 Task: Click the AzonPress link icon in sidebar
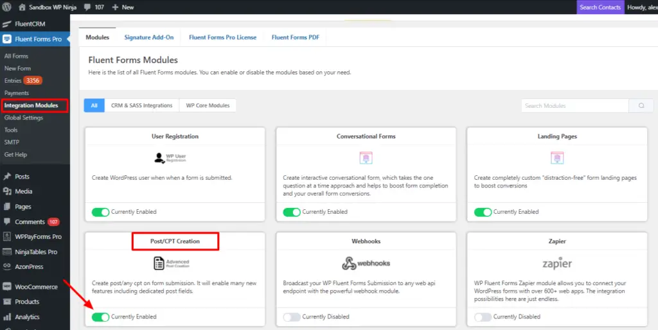tap(6, 266)
